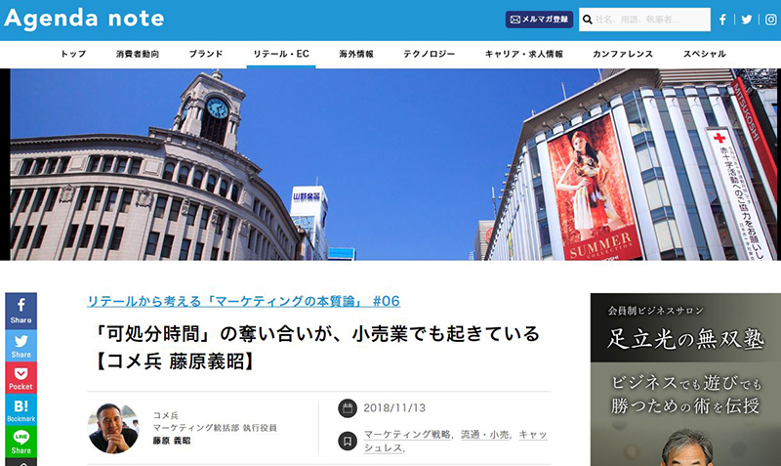Go to キャリア・求人情報 menu item
The image size is (781, 466).
point(523,55)
